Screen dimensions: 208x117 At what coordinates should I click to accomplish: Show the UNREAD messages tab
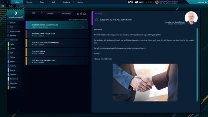coord(50,14)
